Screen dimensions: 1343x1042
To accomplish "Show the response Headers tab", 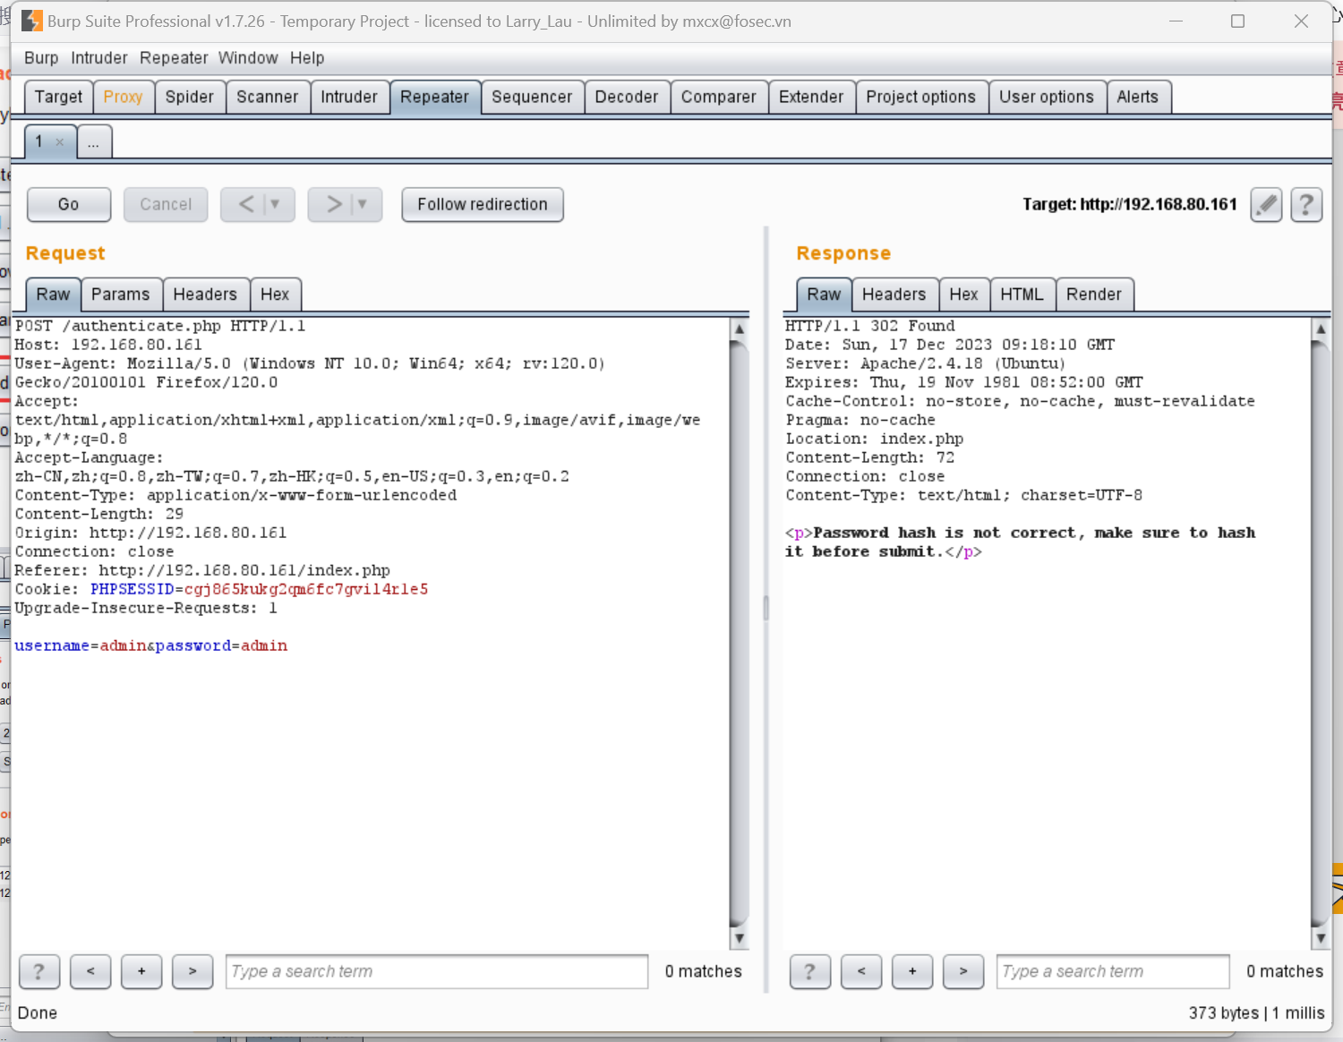I will coord(894,295).
